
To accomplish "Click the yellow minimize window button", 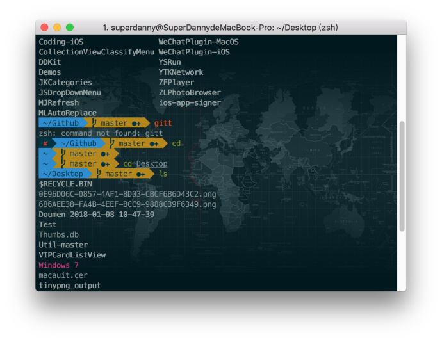I will [x=57, y=28].
